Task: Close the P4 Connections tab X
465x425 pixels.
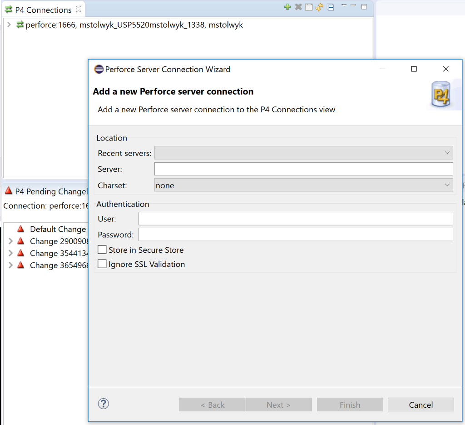Action: pos(78,9)
